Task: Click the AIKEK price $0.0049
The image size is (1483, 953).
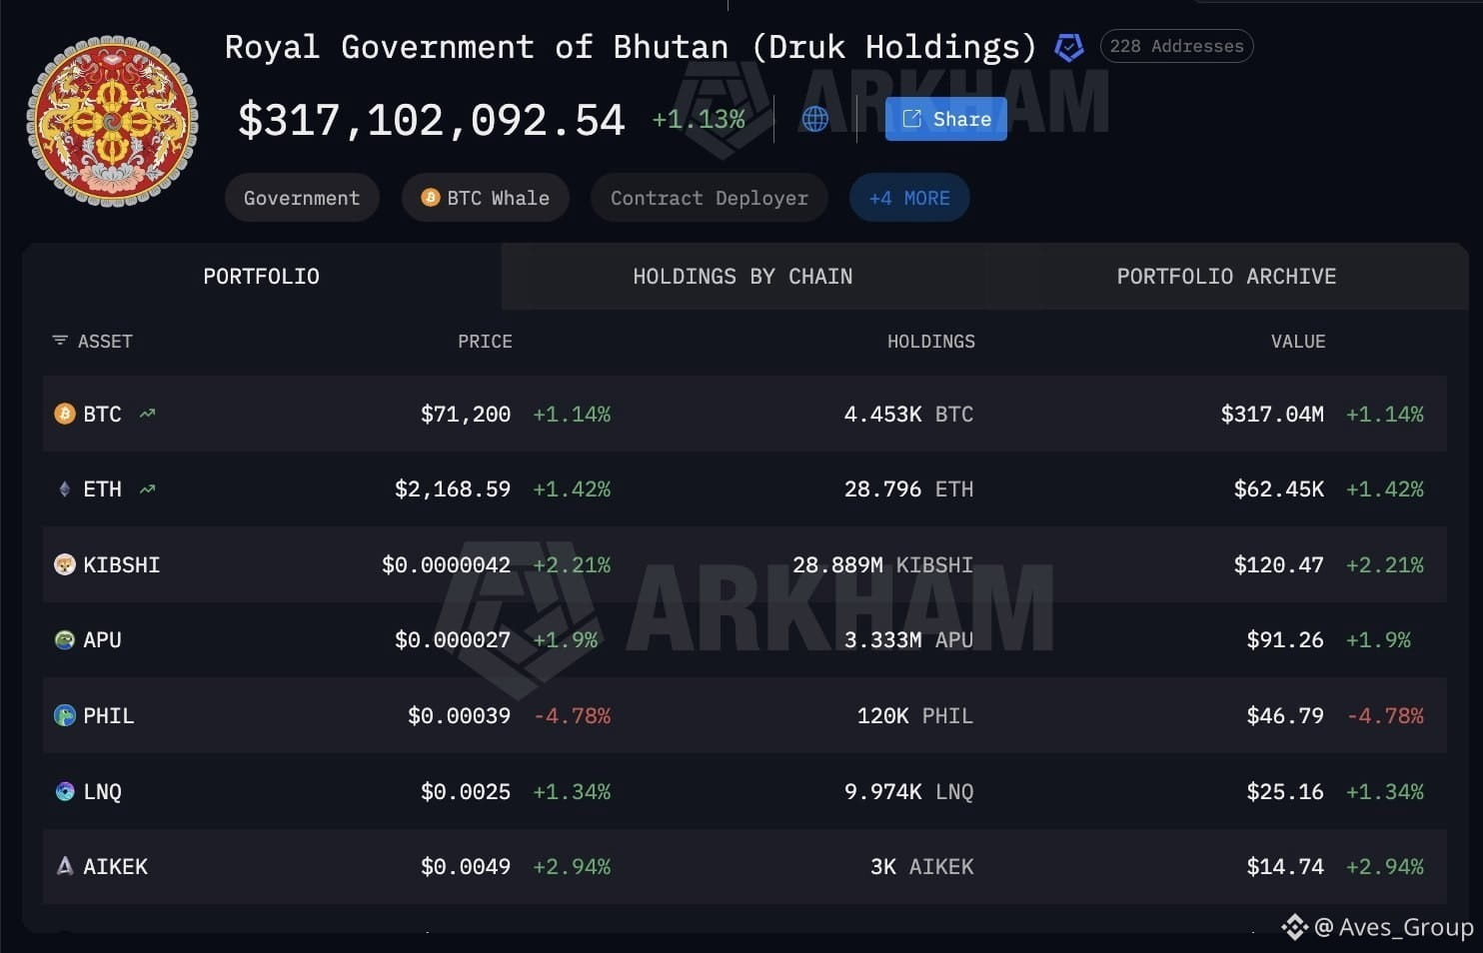Action: click(x=466, y=866)
